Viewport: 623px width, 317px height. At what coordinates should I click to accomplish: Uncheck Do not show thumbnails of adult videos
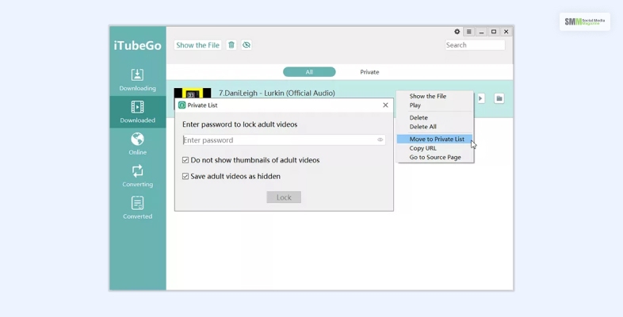pyautogui.click(x=185, y=160)
